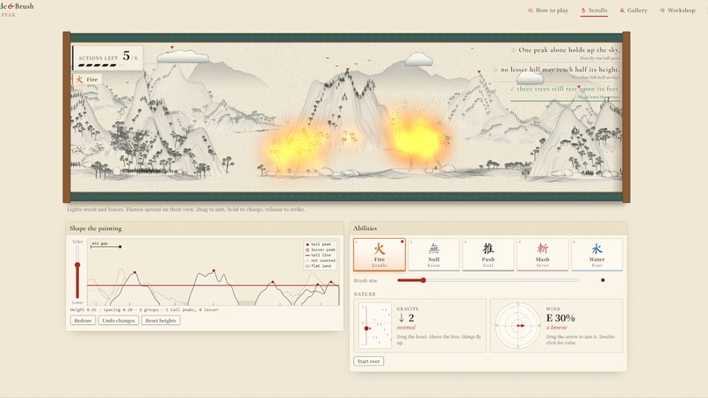Select the Null (Erase) ability card

click(433, 255)
